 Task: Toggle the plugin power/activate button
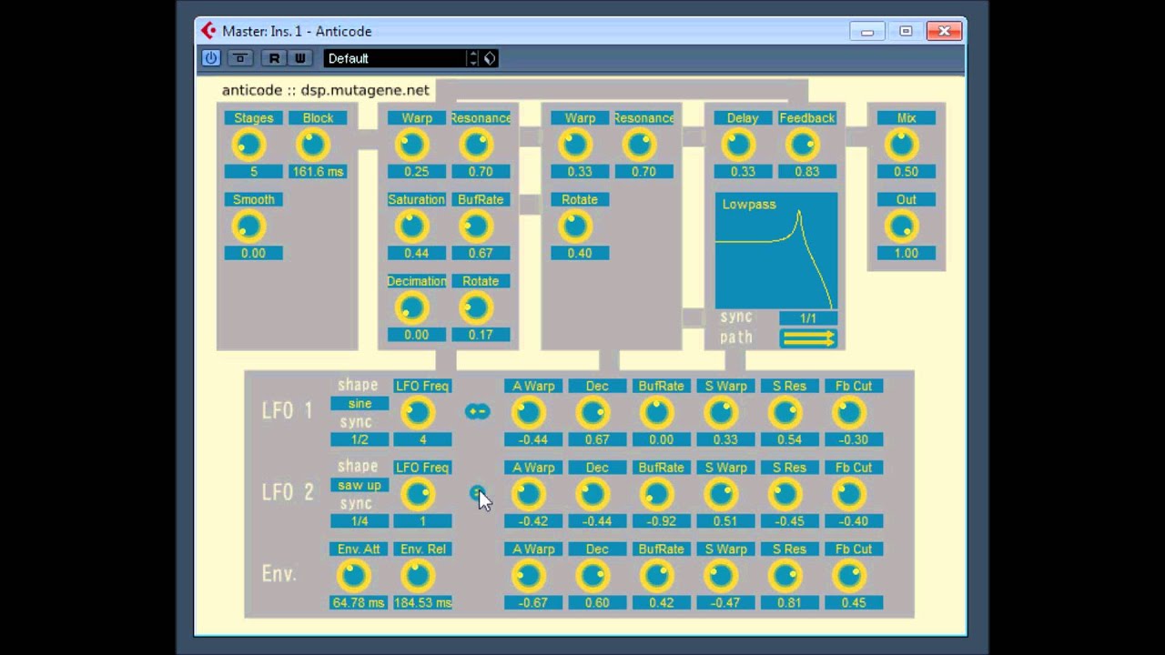pos(211,58)
